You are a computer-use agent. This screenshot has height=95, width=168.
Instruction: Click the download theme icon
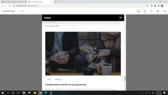coord(158,11)
